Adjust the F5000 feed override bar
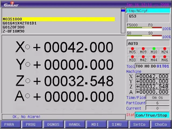The image size is (172, 129). [x=144, y=29]
